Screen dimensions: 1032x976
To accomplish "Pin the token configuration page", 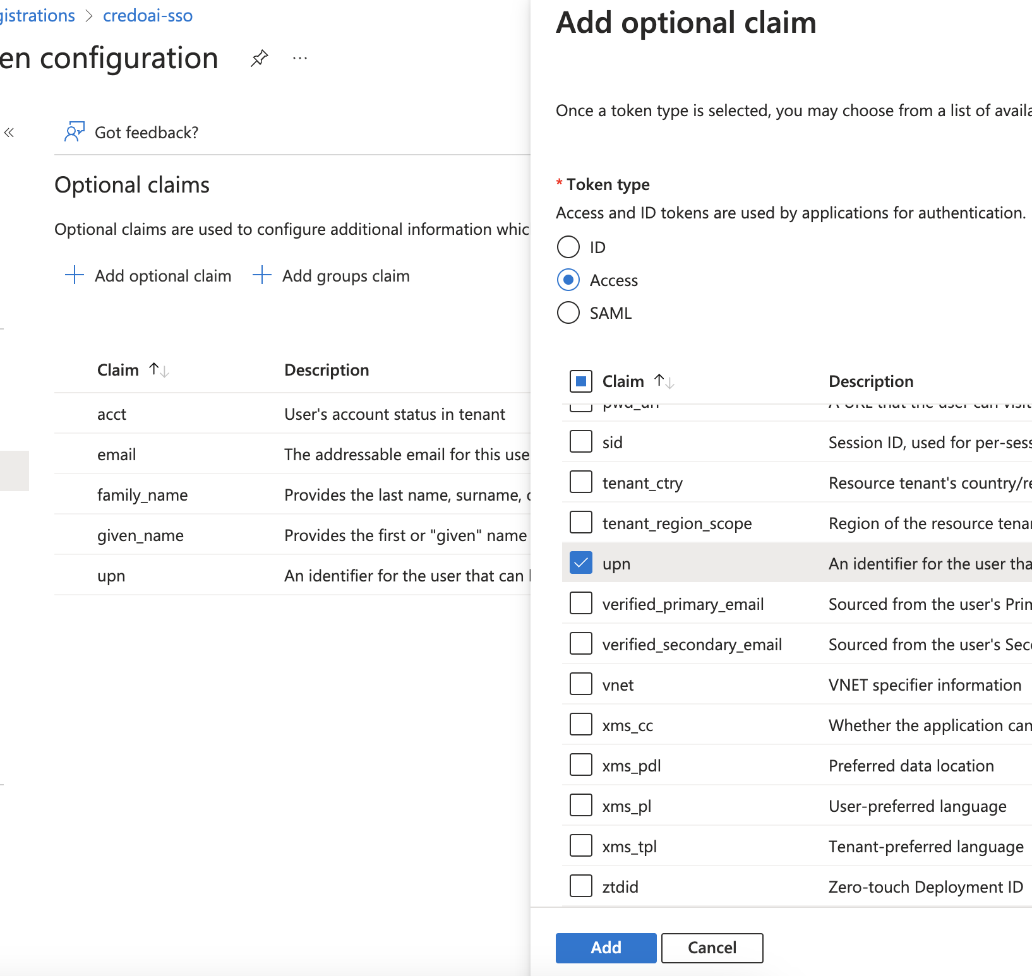I will click(259, 59).
